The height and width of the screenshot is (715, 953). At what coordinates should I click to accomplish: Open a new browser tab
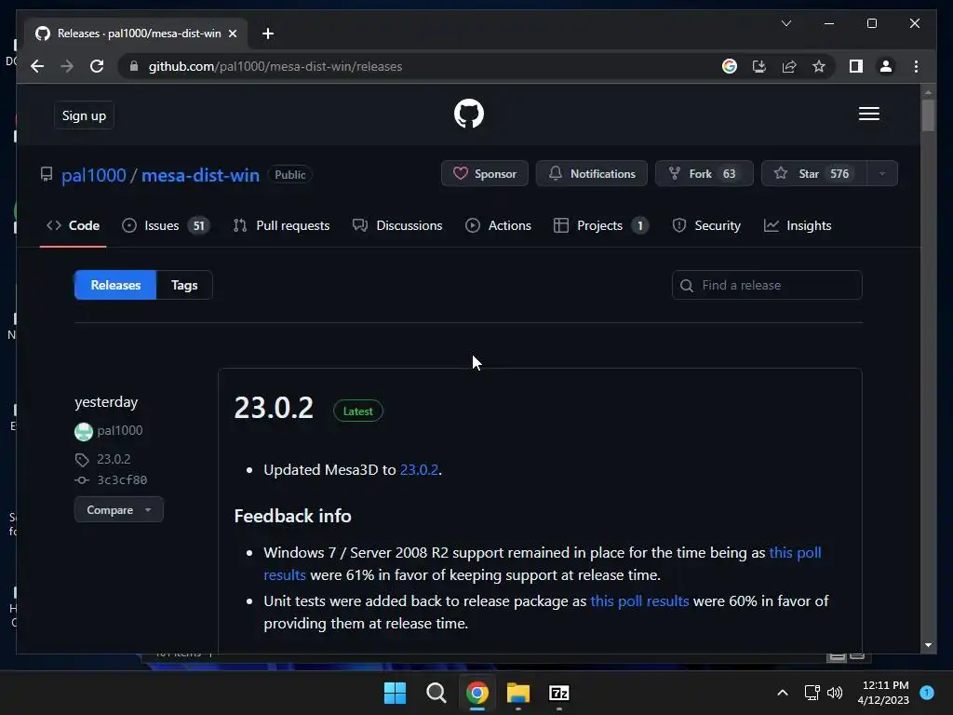click(267, 34)
